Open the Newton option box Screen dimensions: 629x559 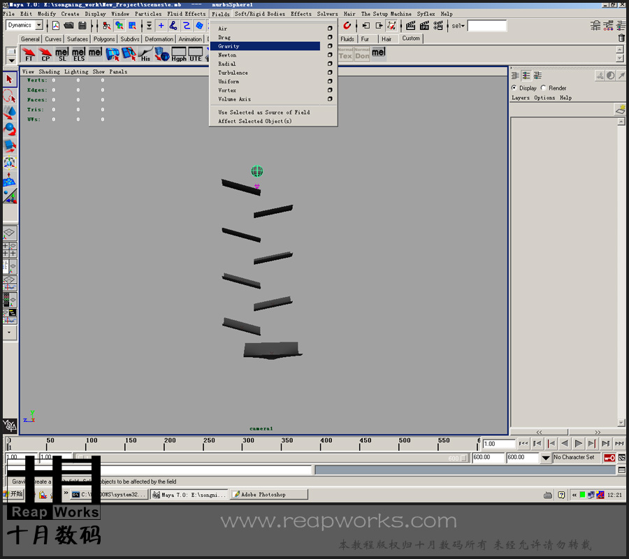[330, 55]
